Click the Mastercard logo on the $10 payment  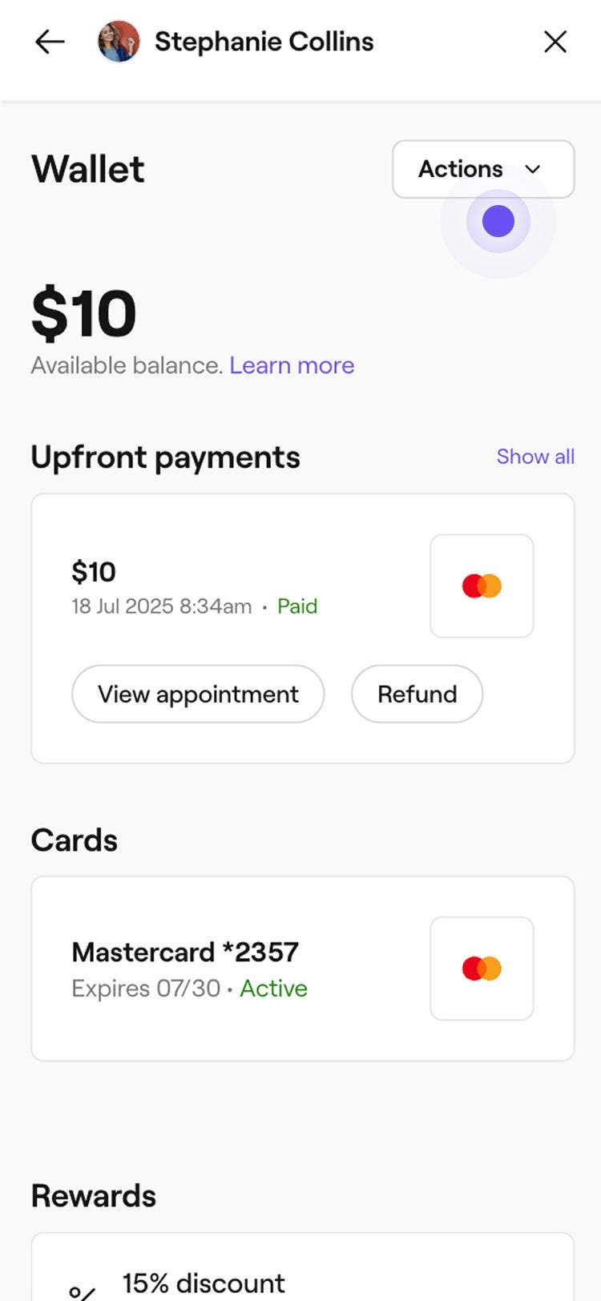(x=482, y=586)
